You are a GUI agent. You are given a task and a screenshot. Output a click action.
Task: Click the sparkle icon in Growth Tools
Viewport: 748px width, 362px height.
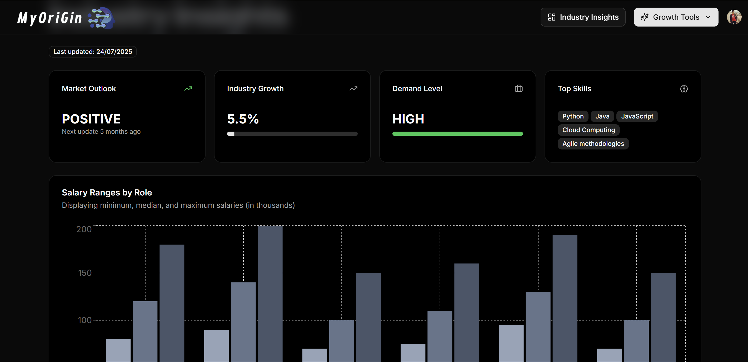pyautogui.click(x=644, y=17)
